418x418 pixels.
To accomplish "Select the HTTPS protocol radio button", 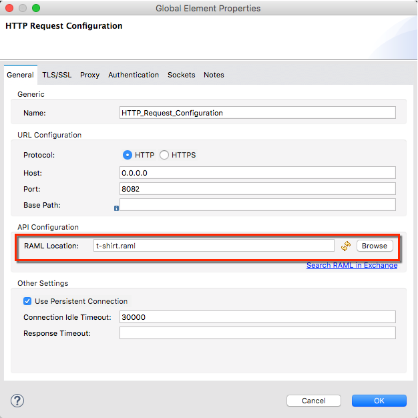I will pyautogui.click(x=164, y=155).
